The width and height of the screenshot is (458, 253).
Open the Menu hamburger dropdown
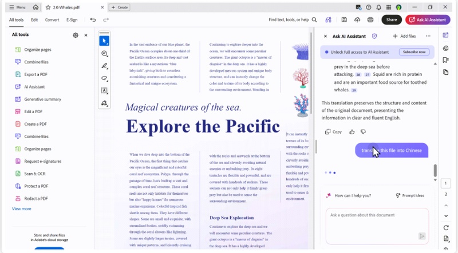point(17,7)
